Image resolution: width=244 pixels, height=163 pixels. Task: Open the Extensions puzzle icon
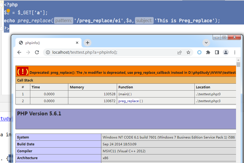click(208, 52)
